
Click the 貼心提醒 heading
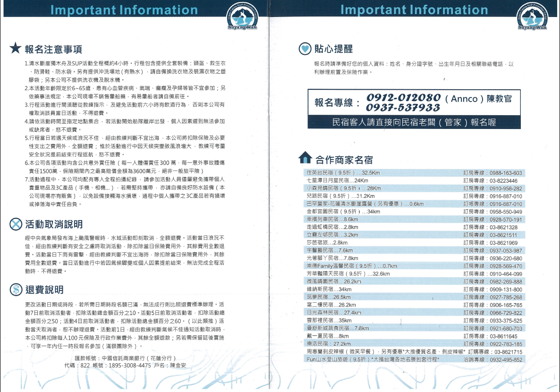[333, 49]
